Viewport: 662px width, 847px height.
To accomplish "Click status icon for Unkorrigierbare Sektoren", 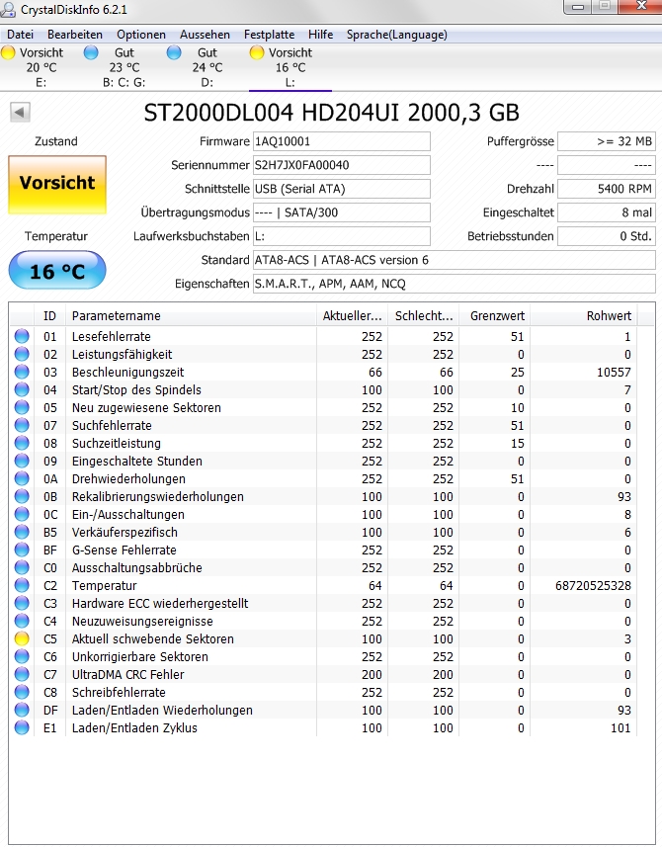I will click(22, 657).
